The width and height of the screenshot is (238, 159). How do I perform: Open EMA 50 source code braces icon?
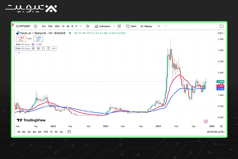coord(43,48)
